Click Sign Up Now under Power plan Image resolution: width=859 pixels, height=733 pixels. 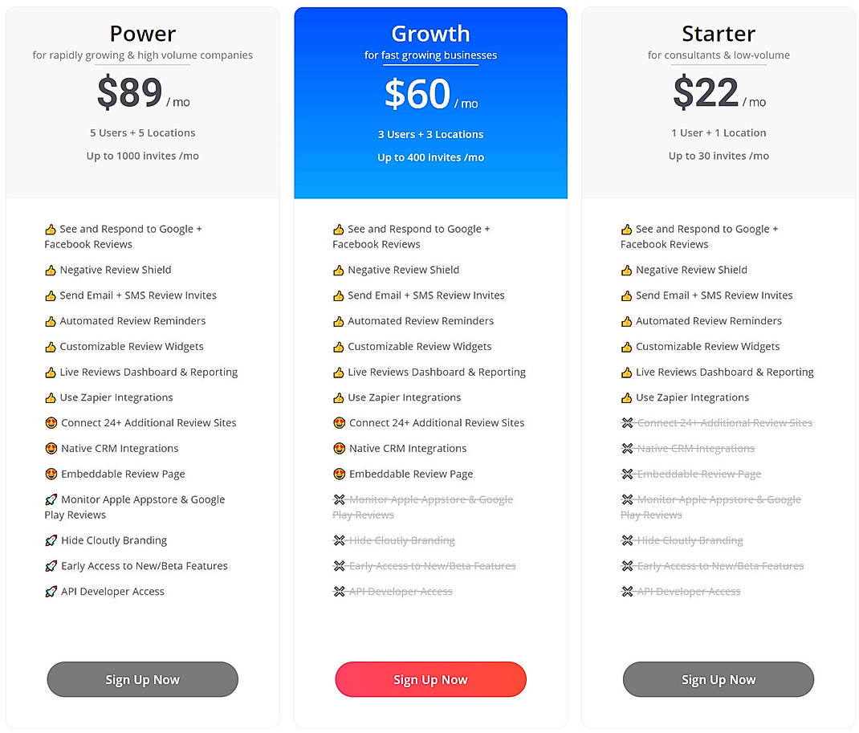[142, 679]
